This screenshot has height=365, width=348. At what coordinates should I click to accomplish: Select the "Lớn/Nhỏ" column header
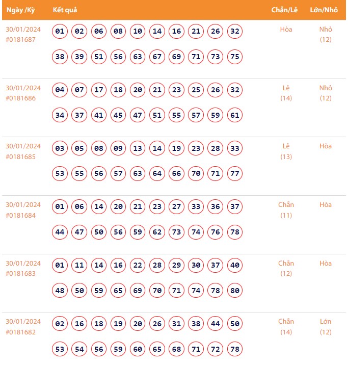pos(324,10)
